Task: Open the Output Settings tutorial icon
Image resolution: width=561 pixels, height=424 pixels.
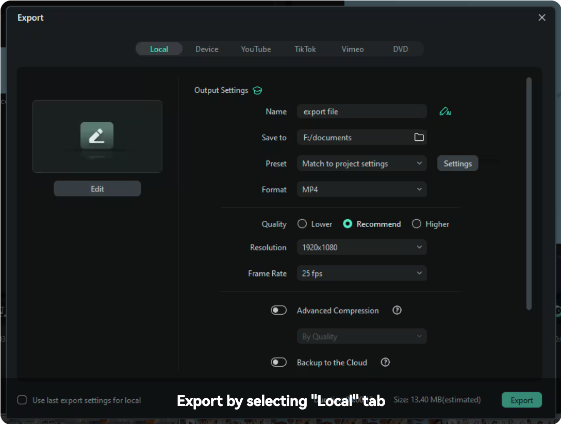Action: point(257,90)
